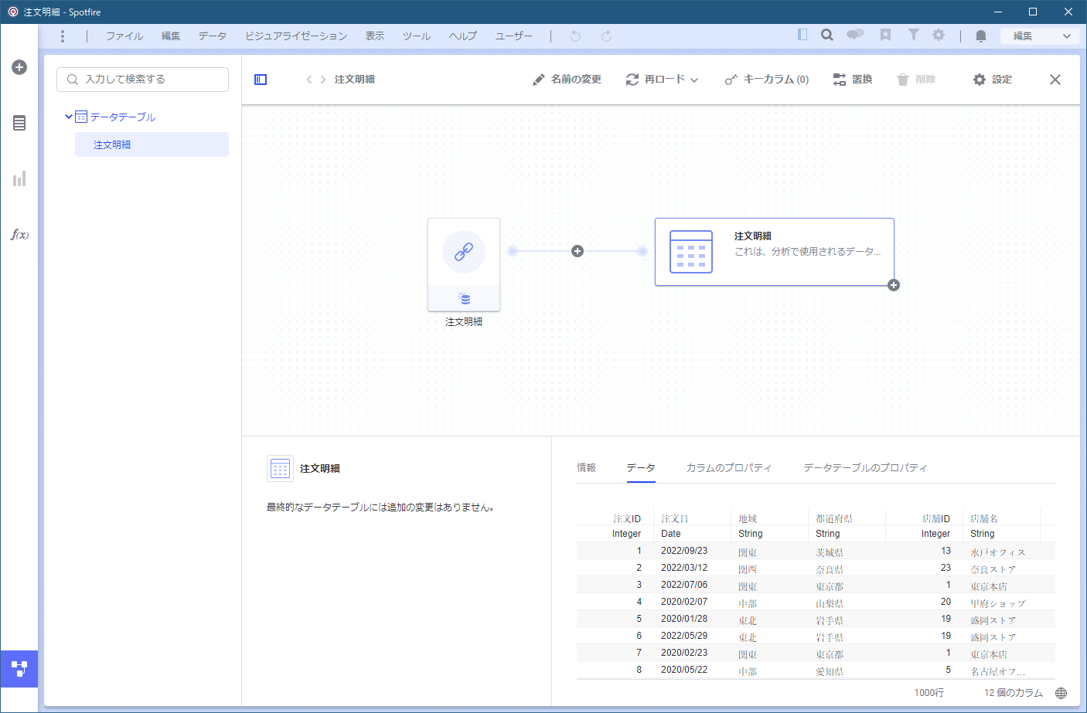Open the ヘルプ menu

(x=463, y=36)
